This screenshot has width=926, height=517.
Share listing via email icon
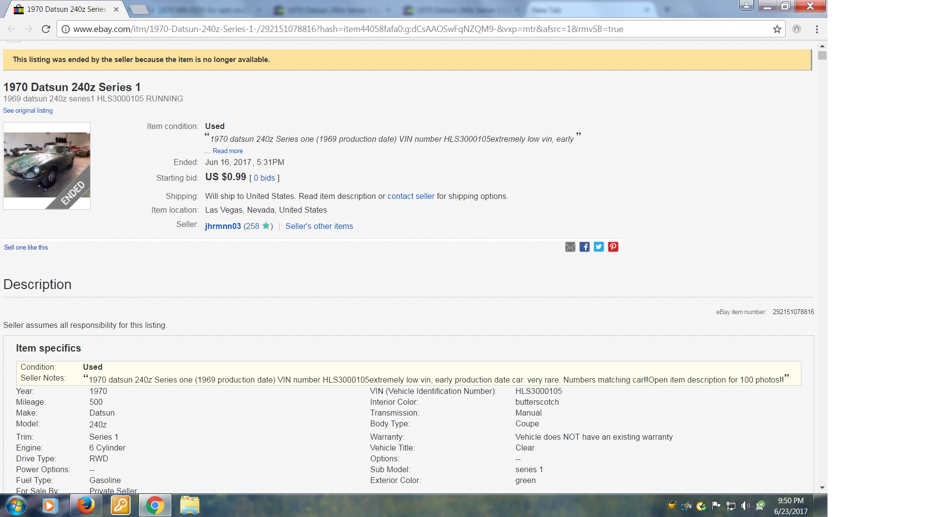point(570,247)
